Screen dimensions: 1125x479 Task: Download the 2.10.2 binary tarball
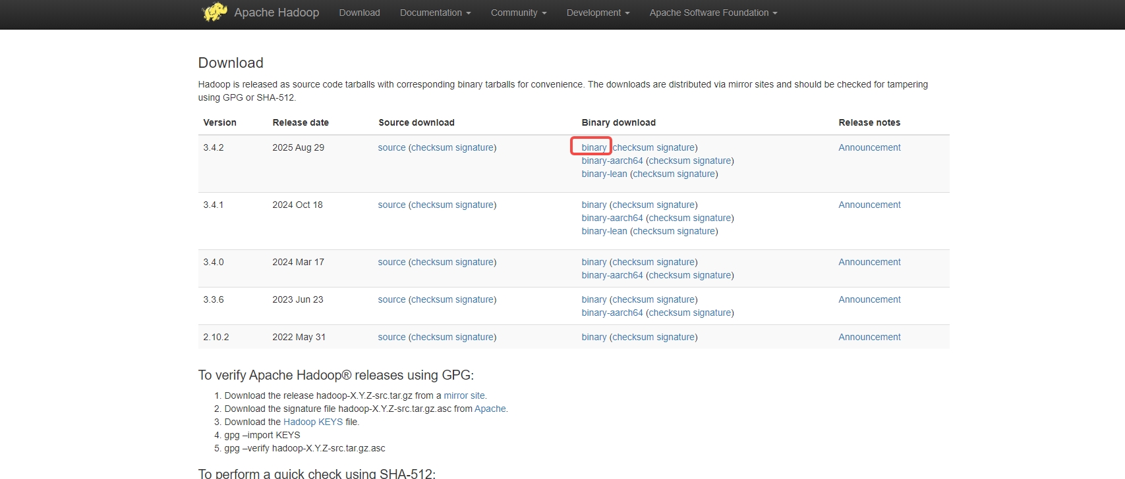[x=594, y=337]
